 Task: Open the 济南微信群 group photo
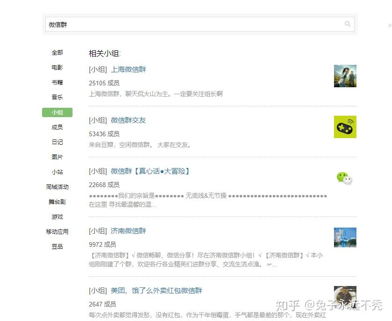(x=345, y=237)
